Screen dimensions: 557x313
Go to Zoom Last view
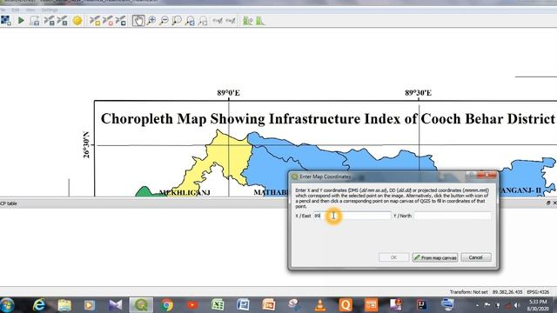(x=190, y=21)
